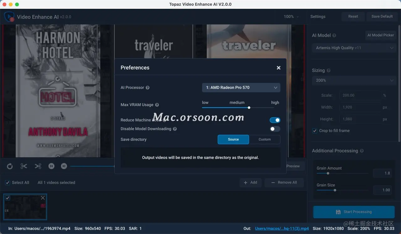Click the crossed-scissors clear trim icon
This screenshot has height=234, width=401.
point(38,166)
